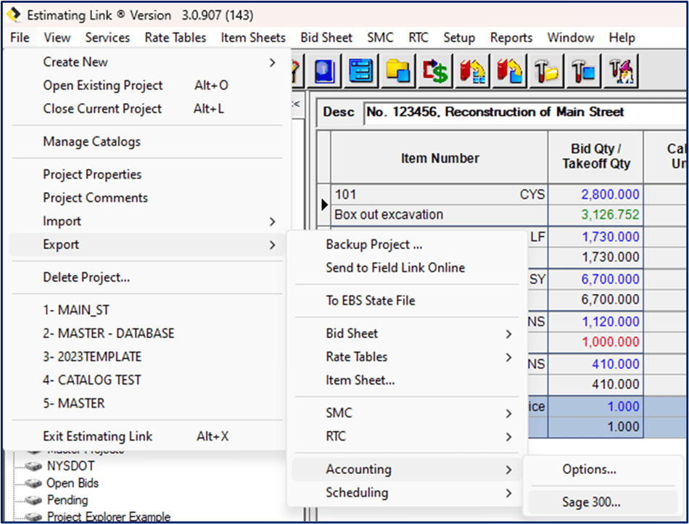Click the second red book toolbar icon

[510, 70]
